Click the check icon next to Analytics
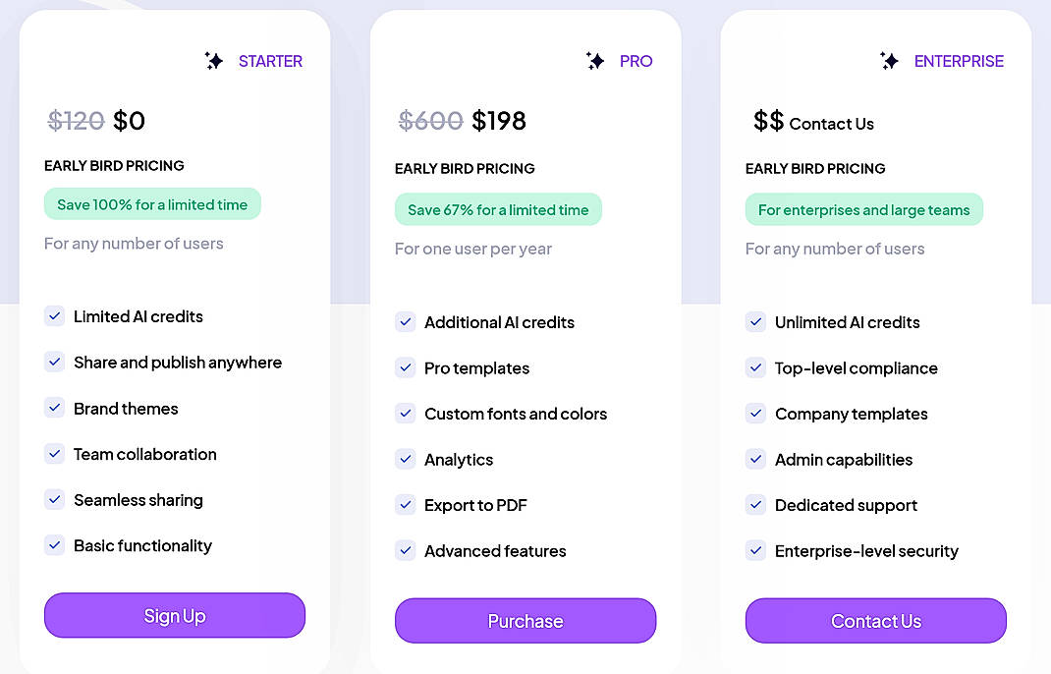This screenshot has height=674, width=1051. tap(406, 459)
